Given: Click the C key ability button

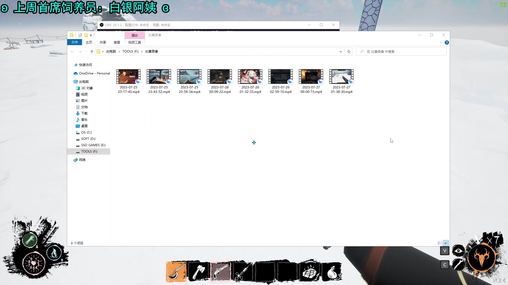Looking at the screenshot, I should [445, 265].
